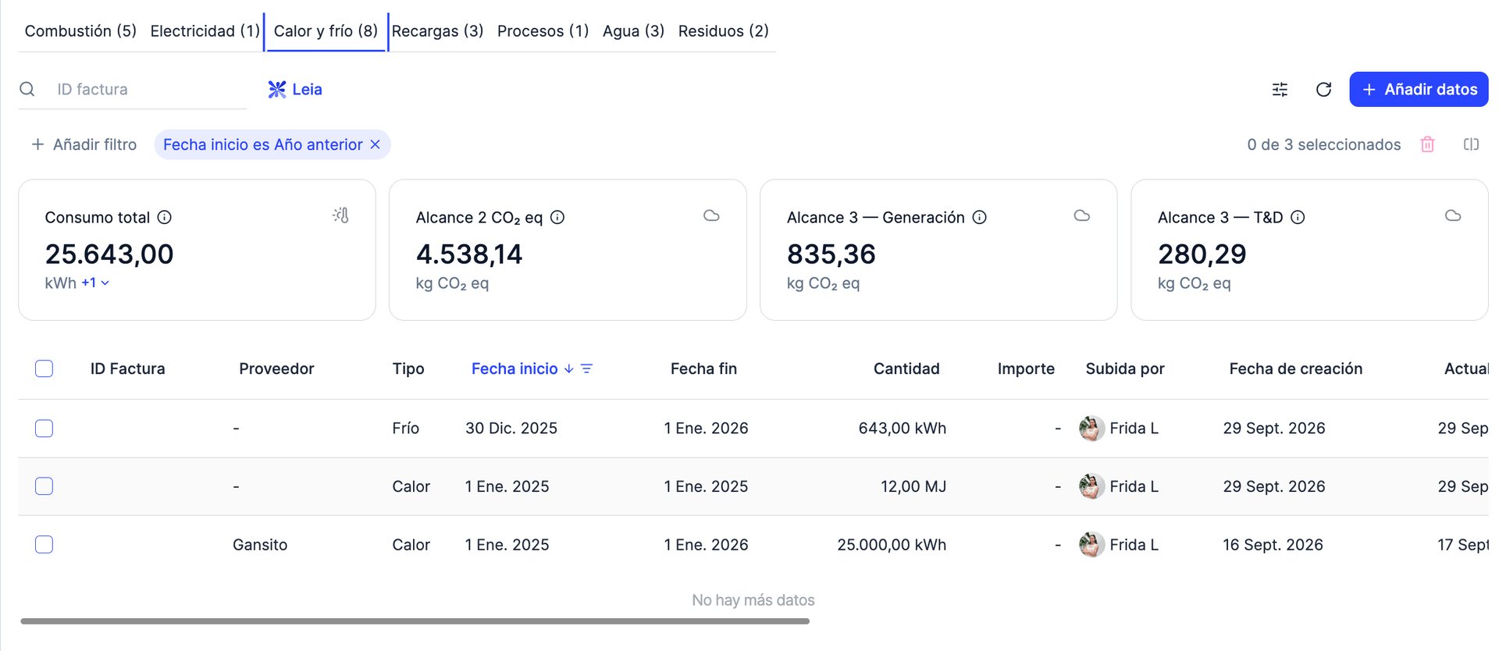The image size is (1499, 651).
Task: Click the horizontal table scrollbar
Action: [415, 621]
